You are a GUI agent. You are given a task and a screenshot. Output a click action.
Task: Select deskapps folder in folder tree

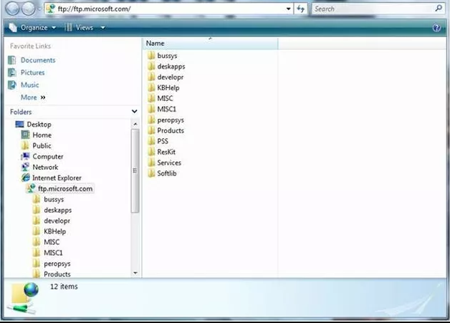58,211
